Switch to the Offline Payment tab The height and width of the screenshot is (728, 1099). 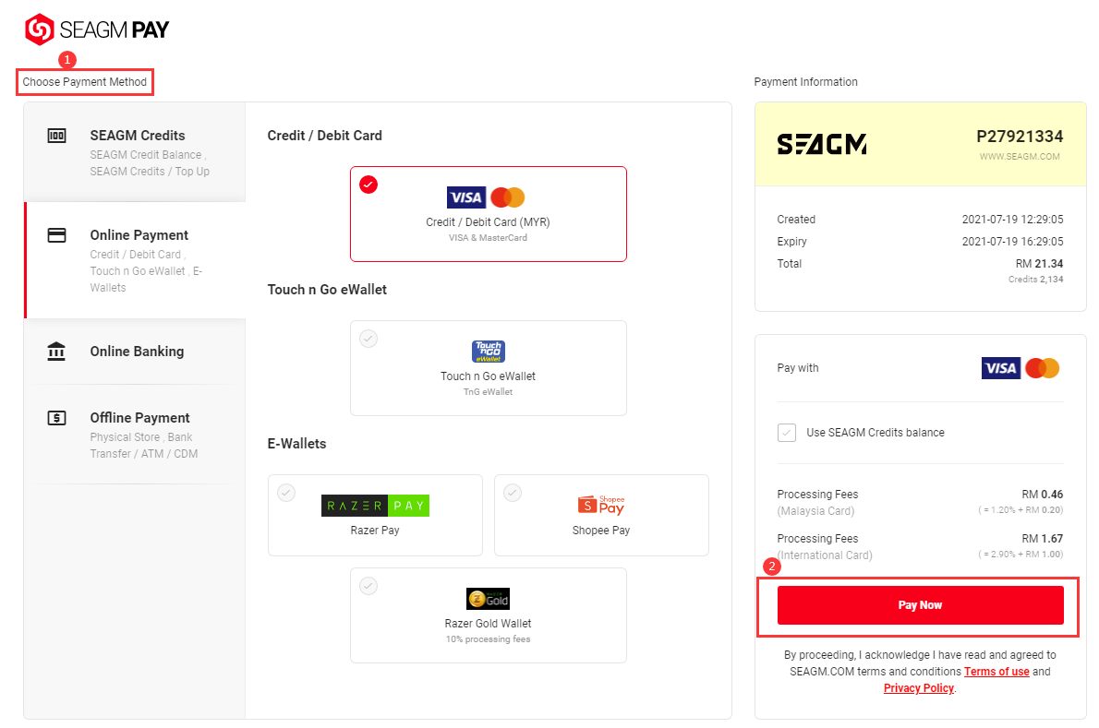(x=135, y=435)
